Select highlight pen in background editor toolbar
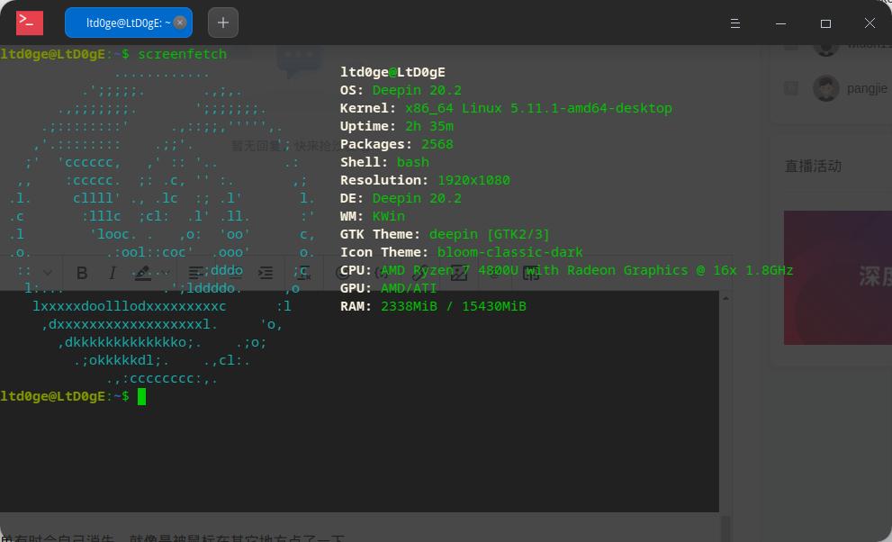The image size is (892, 542). coord(142,274)
